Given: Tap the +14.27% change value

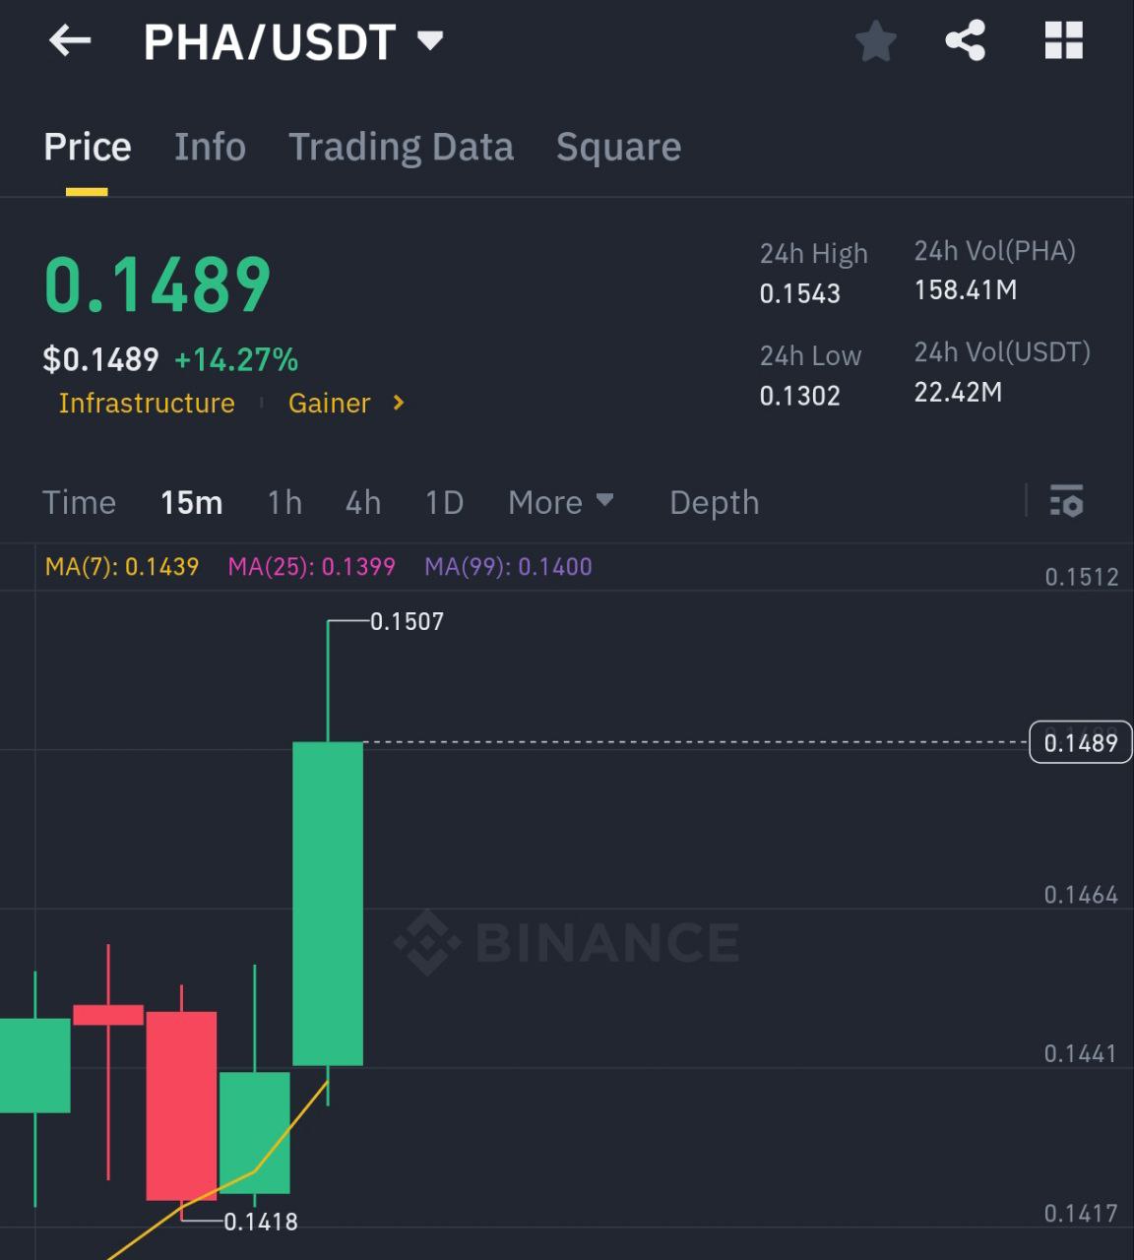Looking at the screenshot, I should [x=236, y=359].
